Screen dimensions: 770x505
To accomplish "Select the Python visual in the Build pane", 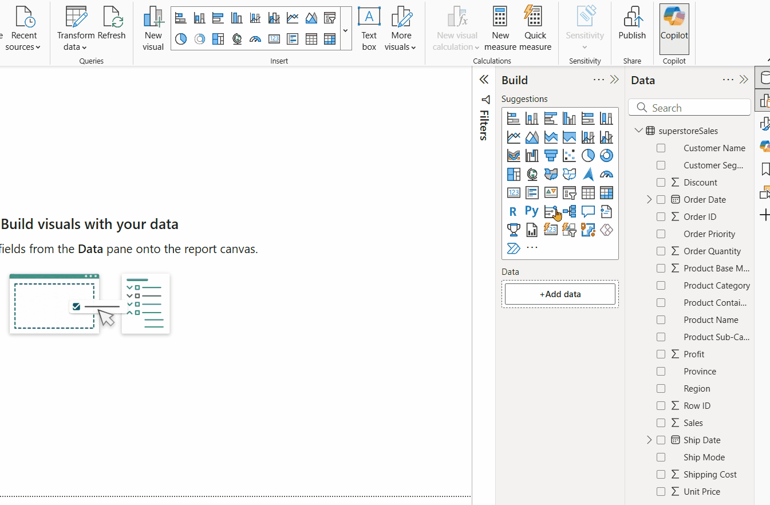I will click(x=531, y=211).
